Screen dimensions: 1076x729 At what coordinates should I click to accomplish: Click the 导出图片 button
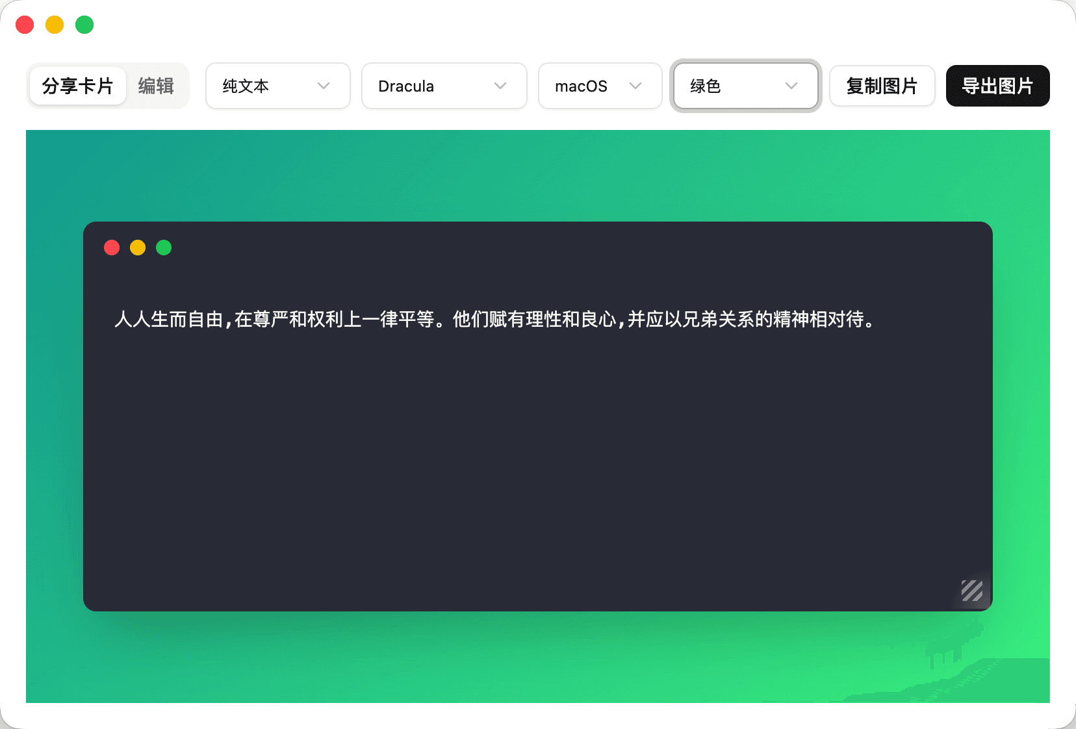point(998,86)
